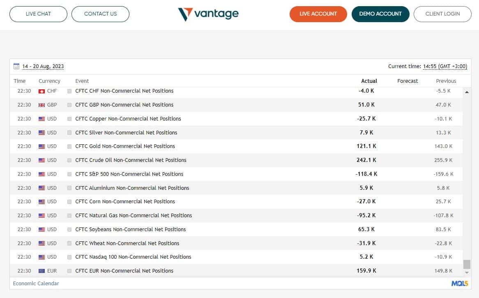
Task: Open CFTC Nasdaq 100 Non-Commercial Net Positions
Action: coord(133,257)
